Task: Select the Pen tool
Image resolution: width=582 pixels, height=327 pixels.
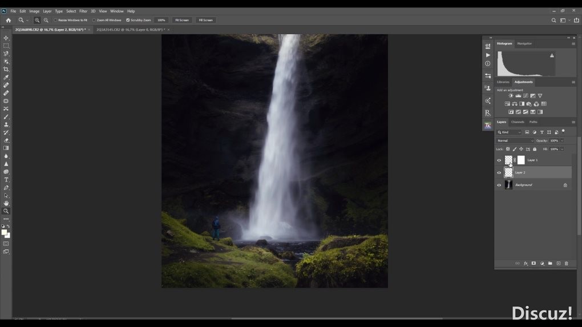Action: click(x=6, y=187)
